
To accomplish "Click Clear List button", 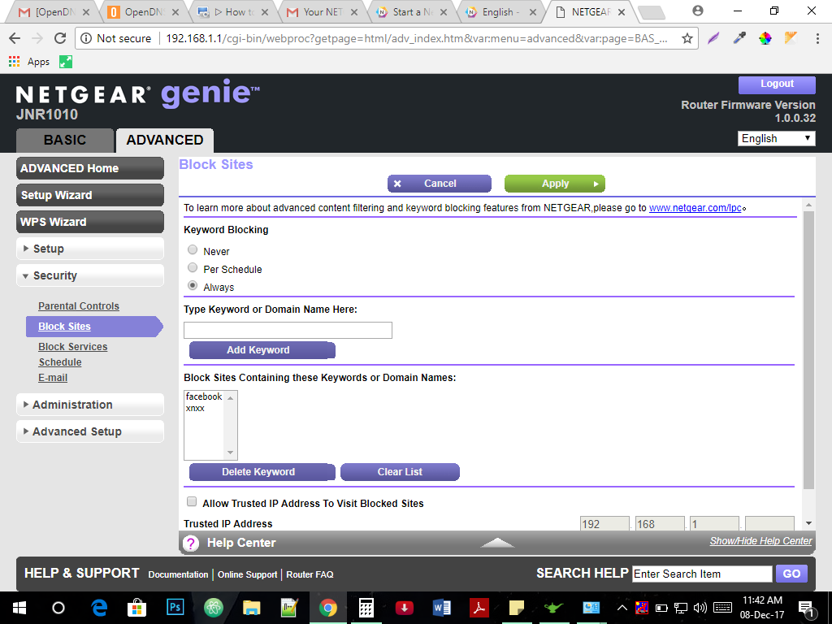I will tap(400, 472).
